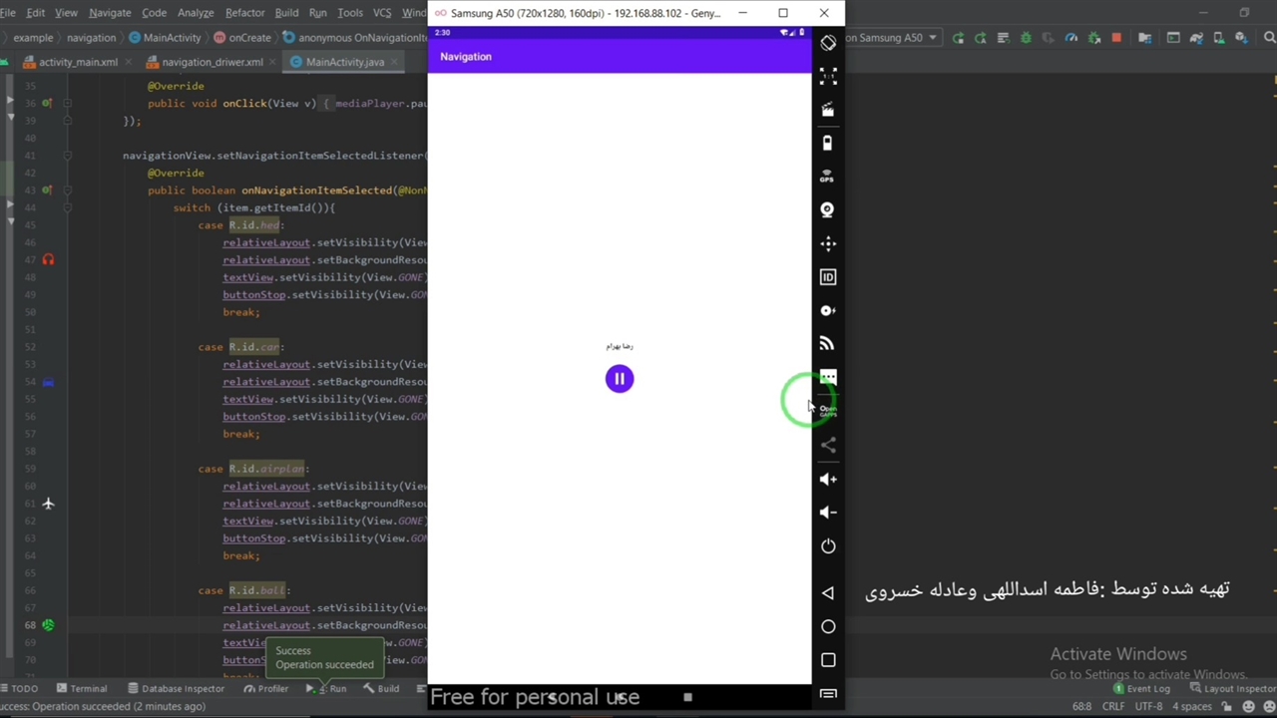Open the emulator battery widget
Image resolution: width=1277 pixels, height=718 pixels.
click(x=827, y=143)
